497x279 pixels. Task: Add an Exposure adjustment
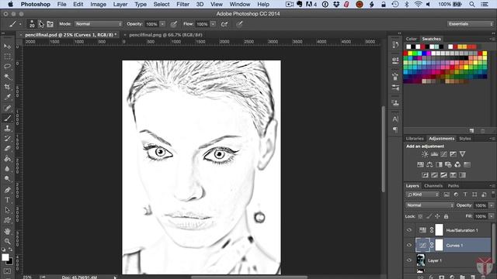(x=453, y=154)
